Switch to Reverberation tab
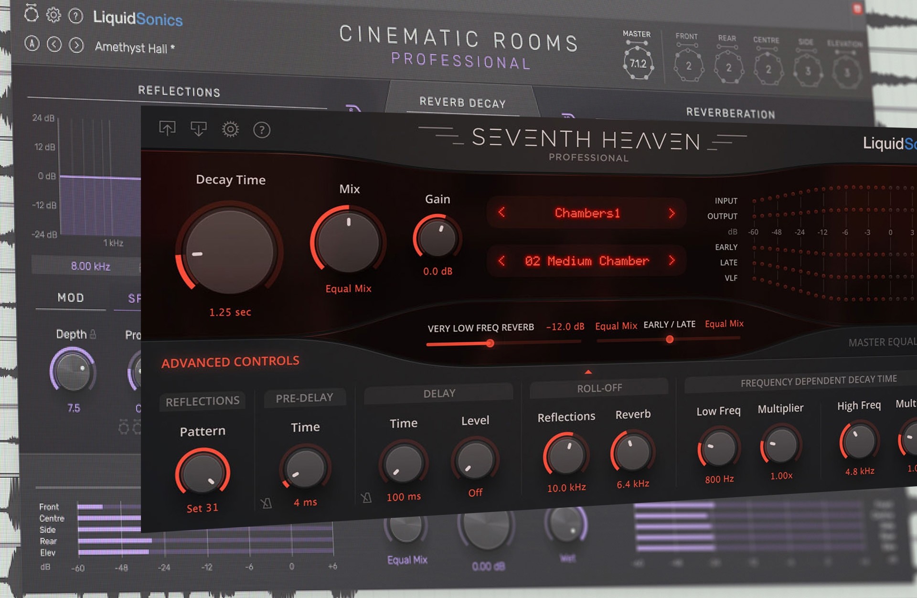The height and width of the screenshot is (598, 917). tap(731, 113)
